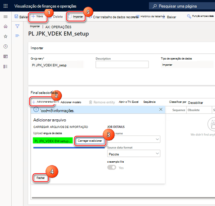Viewport: 215px width, 206px height.
Task: Click Novo in the action bar
Action: [x=38, y=17]
